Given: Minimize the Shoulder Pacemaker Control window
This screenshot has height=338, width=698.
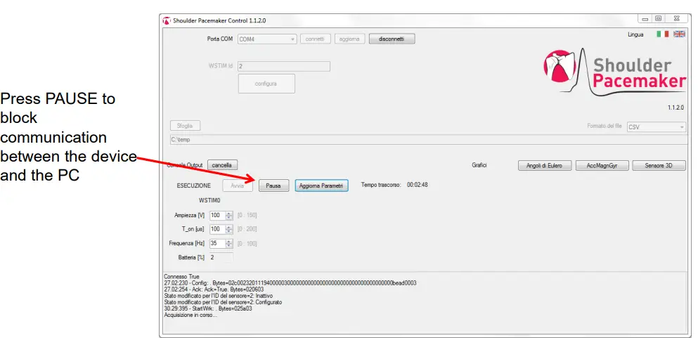Looking at the screenshot, I should click(x=645, y=19).
